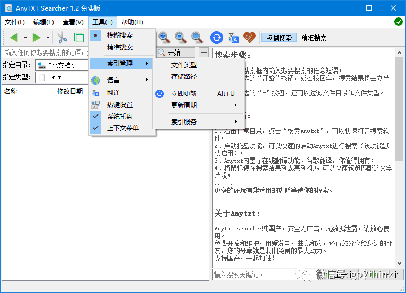The width and height of the screenshot is (406, 293).
Task: Click the reset zoom magnifier icon
Action: [197, 38]
